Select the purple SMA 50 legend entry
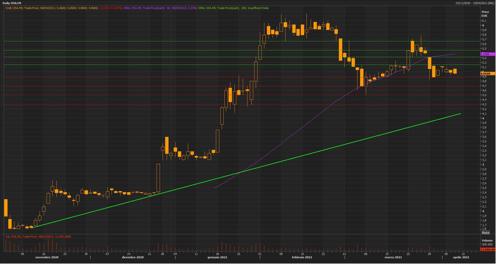Viewport: 496px width, 264px height. click(161, 8)
